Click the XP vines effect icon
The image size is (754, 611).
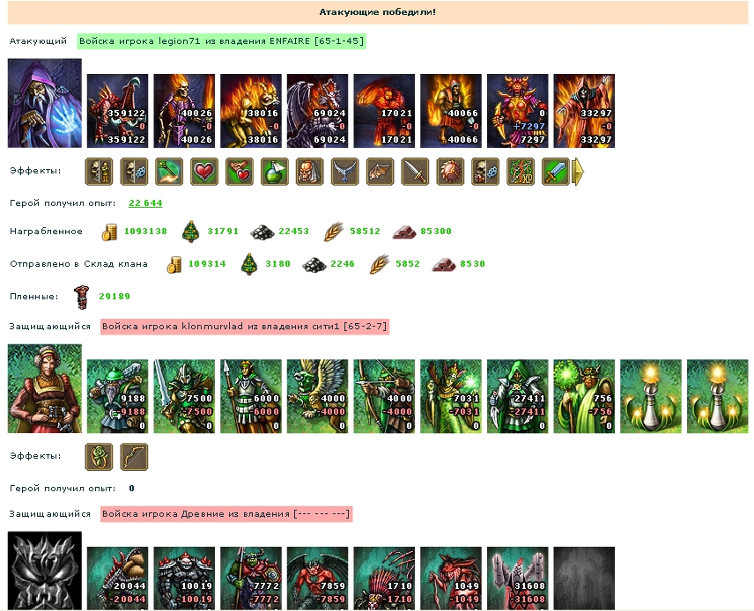coord(521,172)
